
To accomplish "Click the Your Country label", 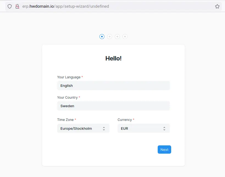I will point(67,98).
